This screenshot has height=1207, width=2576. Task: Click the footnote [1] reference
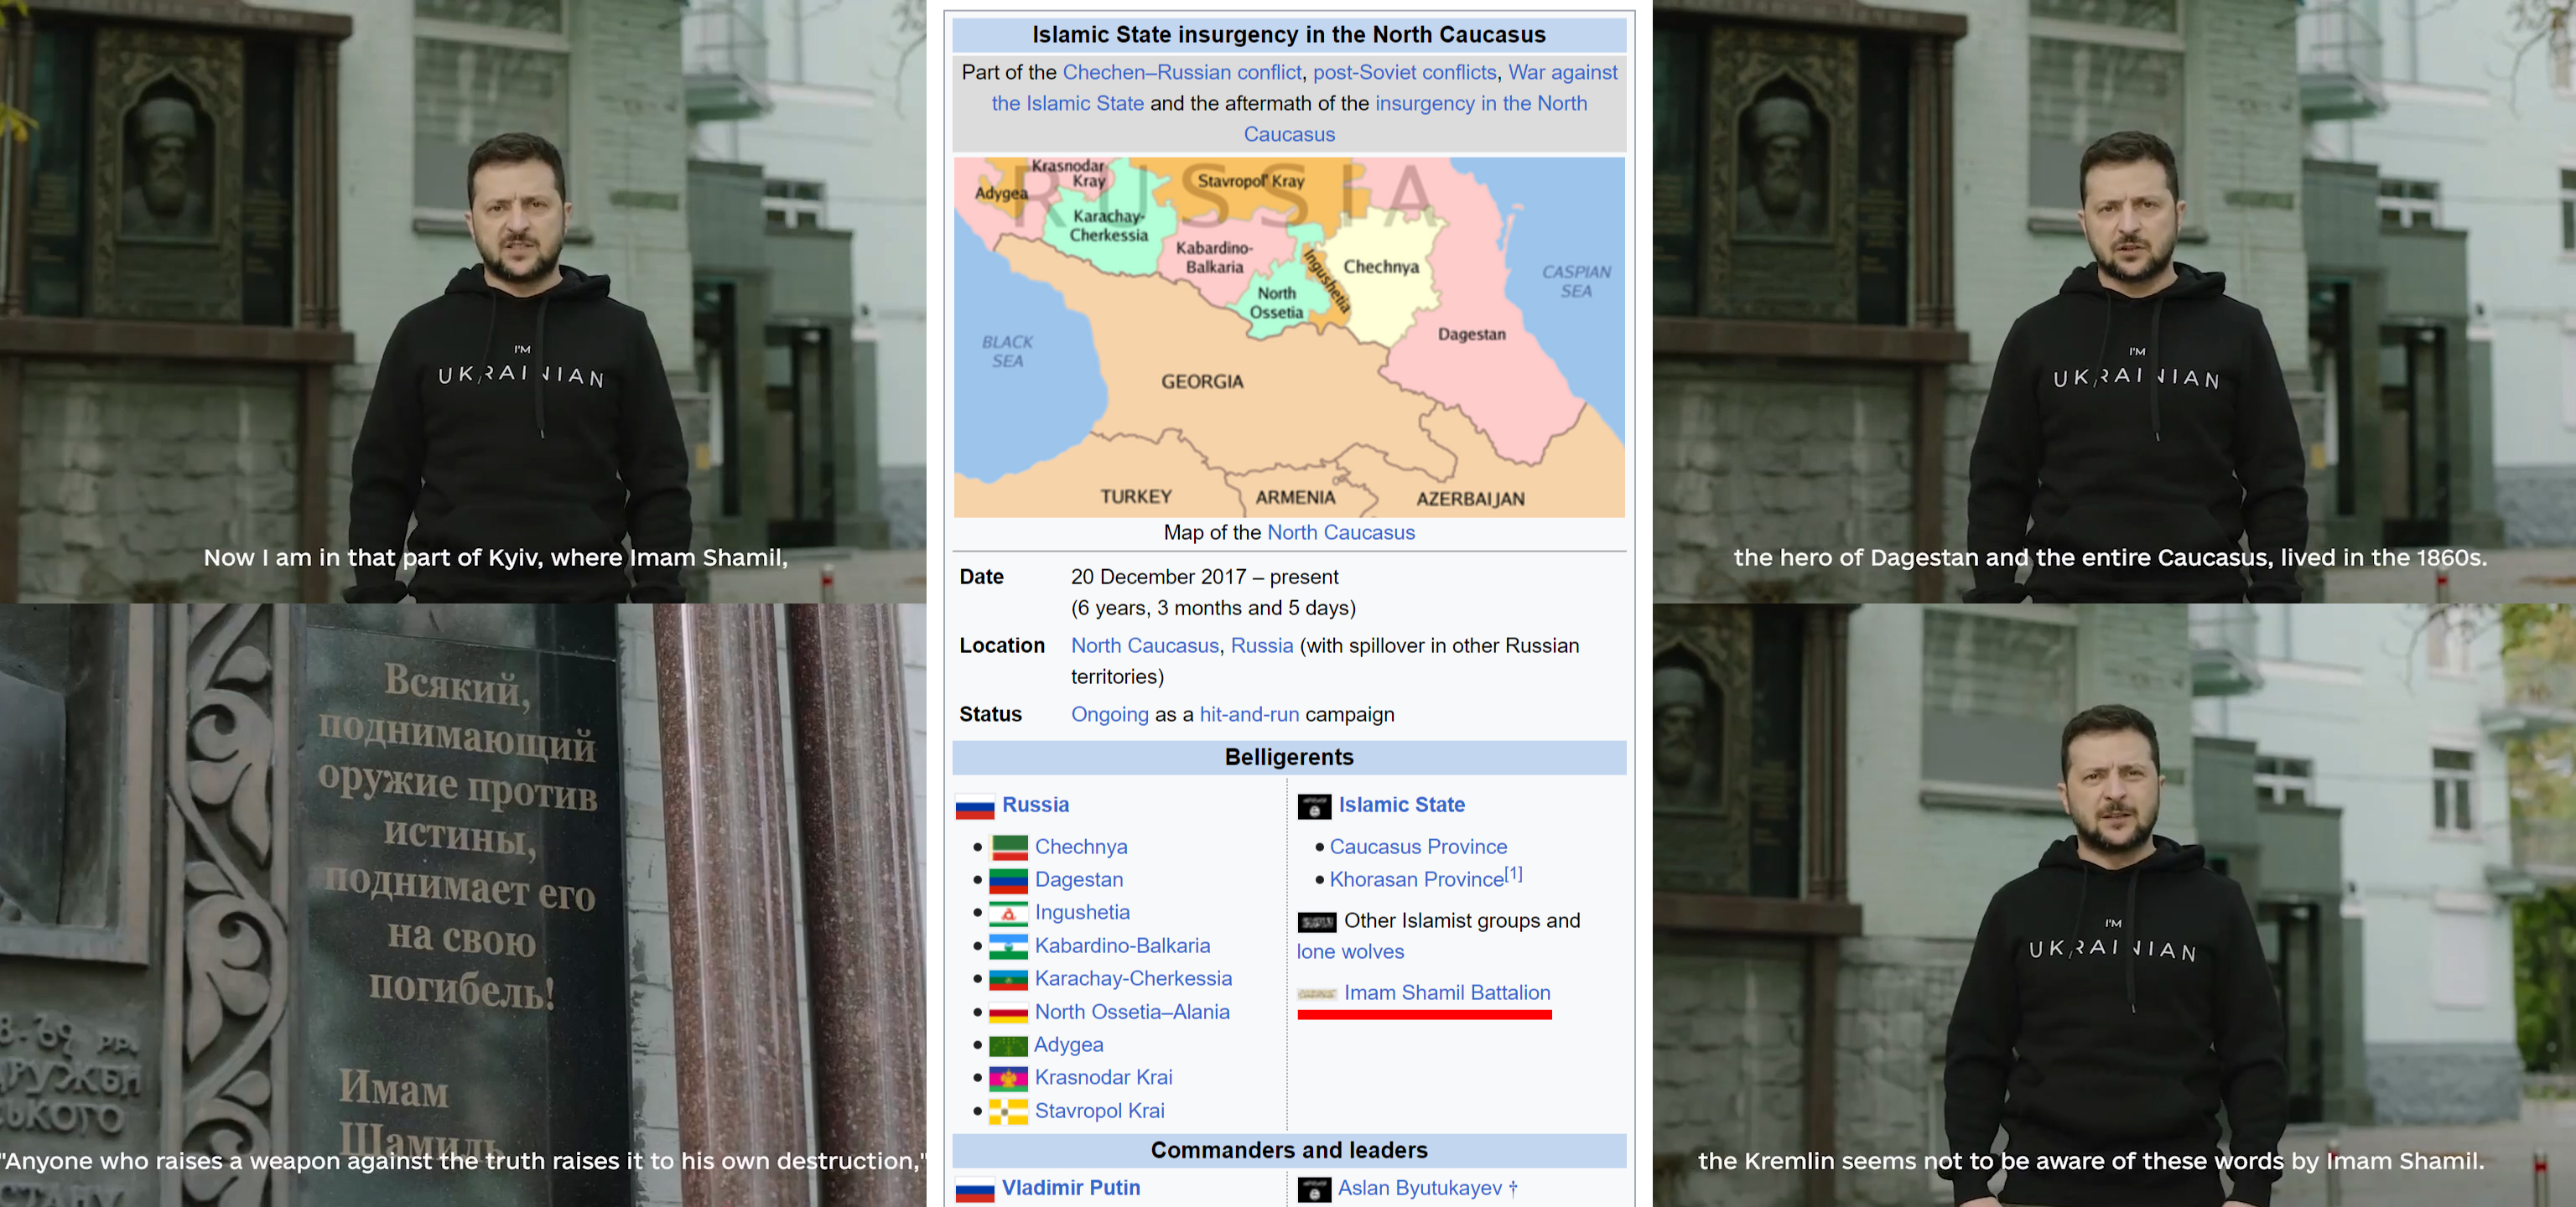click(1514, 874)
